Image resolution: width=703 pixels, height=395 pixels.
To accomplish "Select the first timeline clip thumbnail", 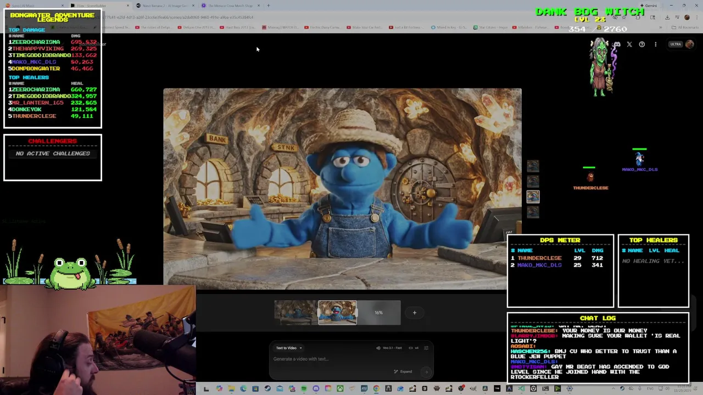I will [x=296, y=313].
